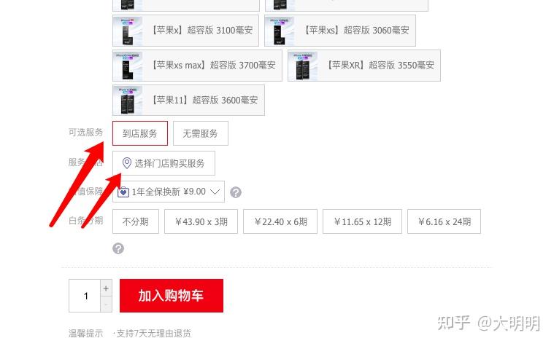Click the 苹果x battery thumbnail image
This screenshot has height=346, width=554.
pyautogui.click(x=128, y=31)
